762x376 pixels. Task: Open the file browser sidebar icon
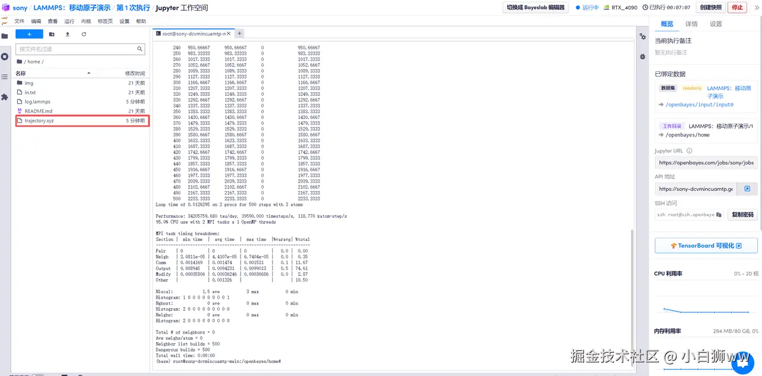5,36
